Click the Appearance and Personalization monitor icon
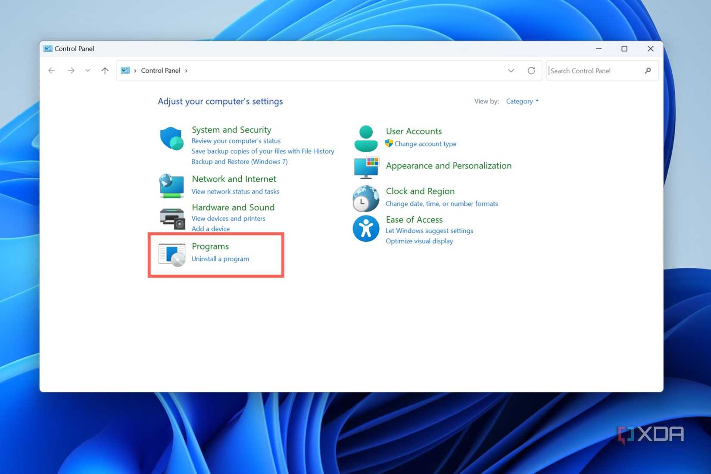Viewport: 711px width, 474px height. pos(365,168)
